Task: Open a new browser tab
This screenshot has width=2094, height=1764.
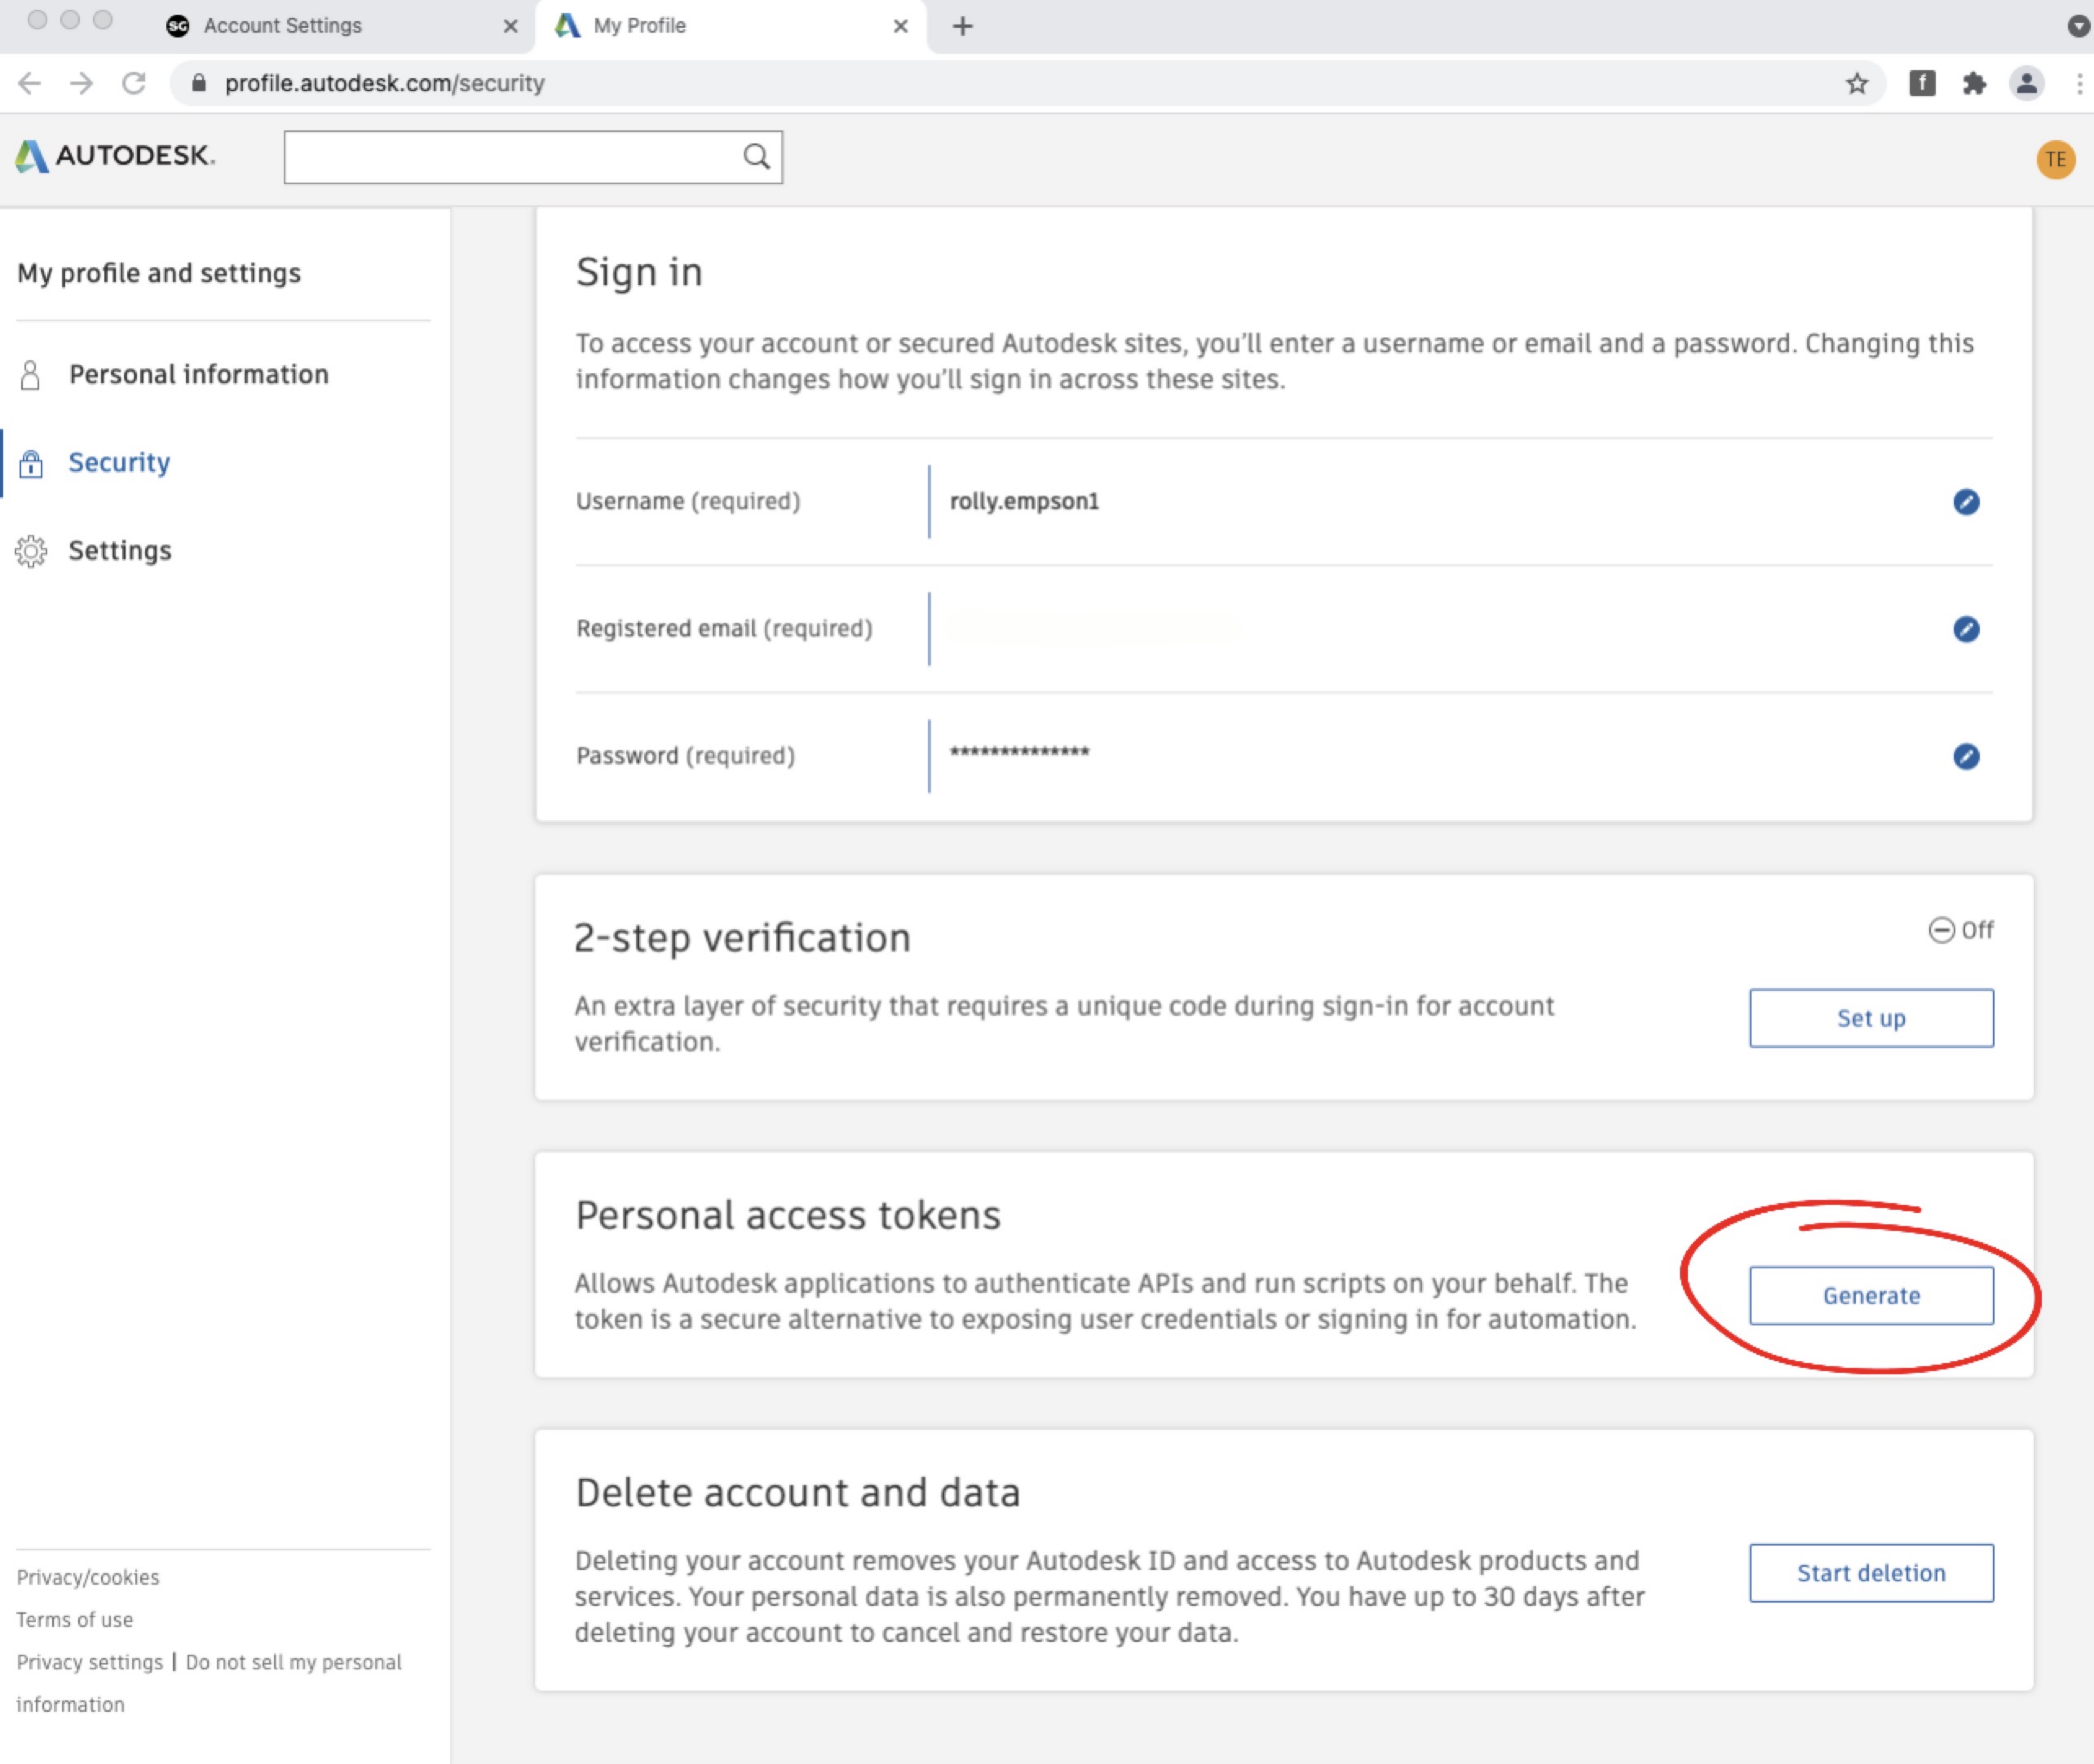Action: 963,26
